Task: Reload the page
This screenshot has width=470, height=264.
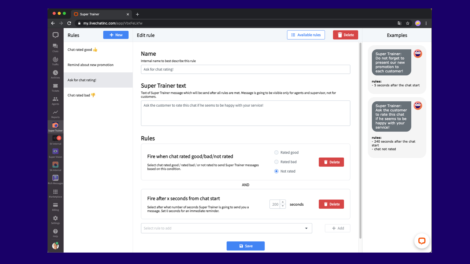Action: (69, 23)
